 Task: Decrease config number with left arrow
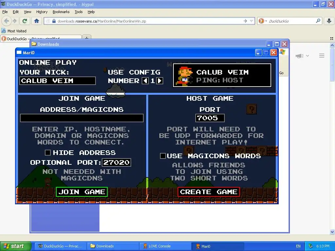(145, 81)
